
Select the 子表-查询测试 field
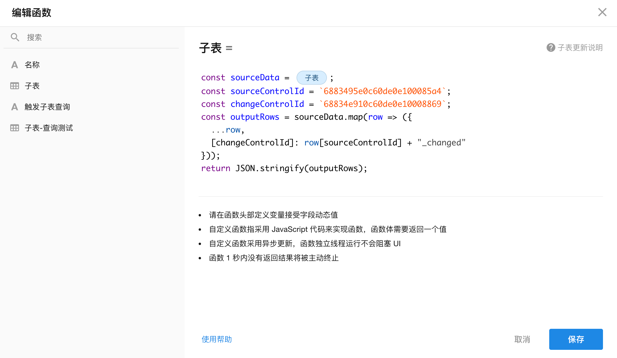click(49, 128)
